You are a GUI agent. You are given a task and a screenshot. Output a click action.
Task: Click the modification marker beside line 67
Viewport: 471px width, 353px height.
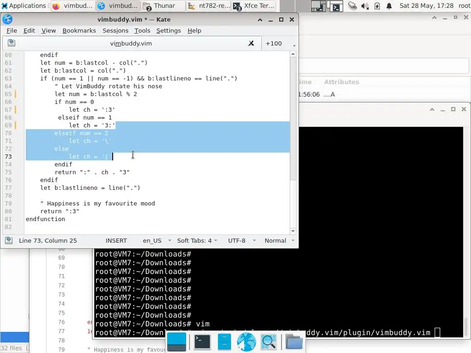pyautogui.click(x=15, y=109)
